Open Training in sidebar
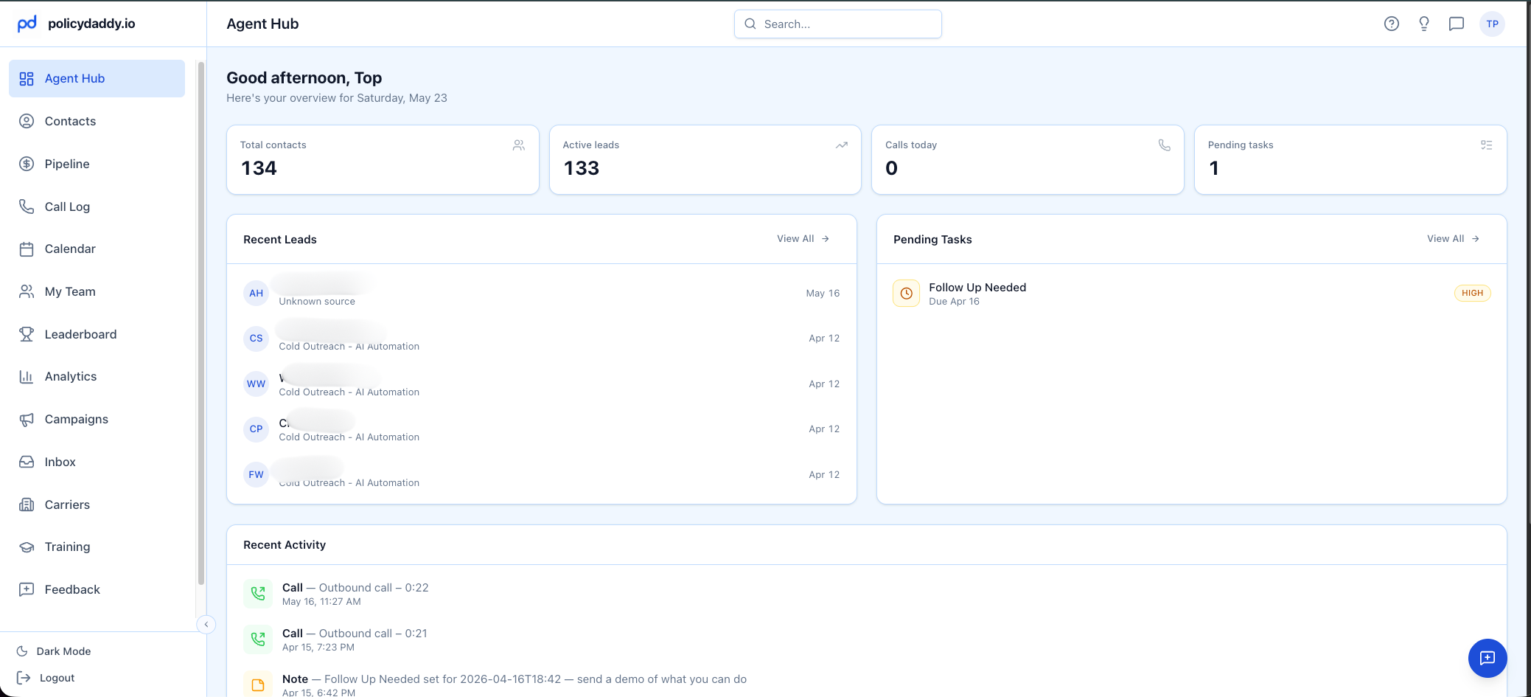 [97, 547]
